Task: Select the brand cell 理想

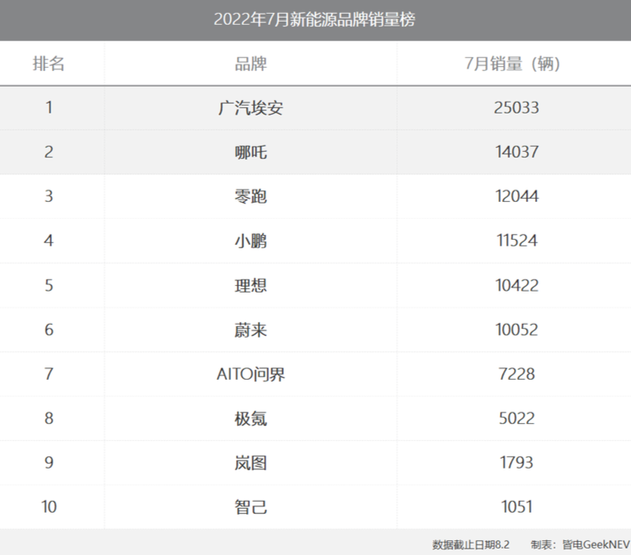Action: tap(250, 285)
